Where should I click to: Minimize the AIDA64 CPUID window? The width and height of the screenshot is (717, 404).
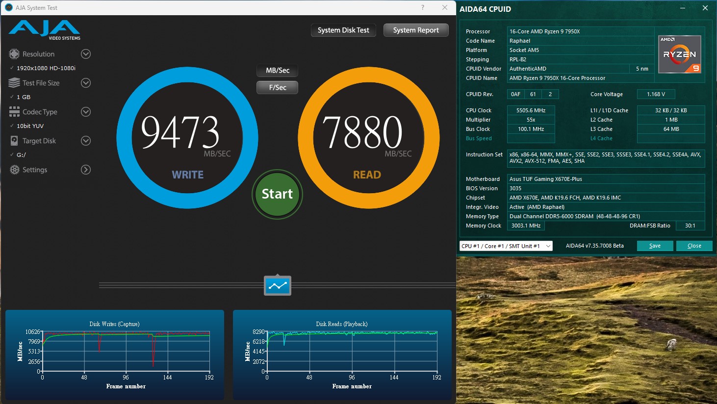[684, 8]
